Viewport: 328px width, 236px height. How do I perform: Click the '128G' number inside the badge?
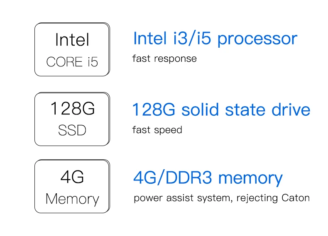pos(72,109)
